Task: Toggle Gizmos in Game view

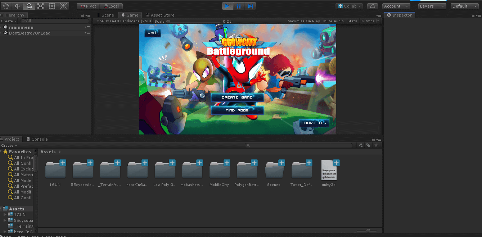Action: [368, 21]
